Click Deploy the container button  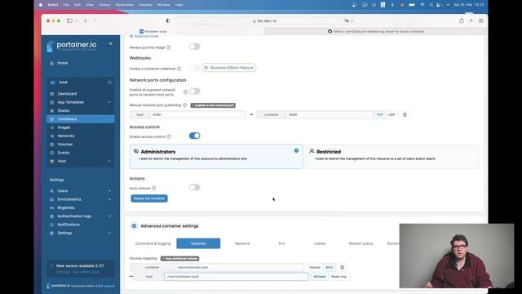pyautogui.click(x=149, y=198)
